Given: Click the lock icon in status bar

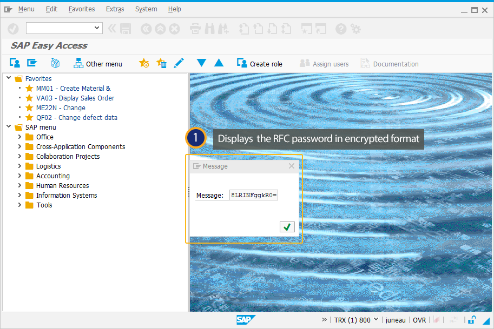Looking at the screenshot, I should coord(472,320).
